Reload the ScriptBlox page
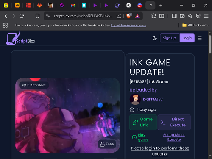Image resolution: width=212 pixels, height=159 pixels. click(22, 16)
